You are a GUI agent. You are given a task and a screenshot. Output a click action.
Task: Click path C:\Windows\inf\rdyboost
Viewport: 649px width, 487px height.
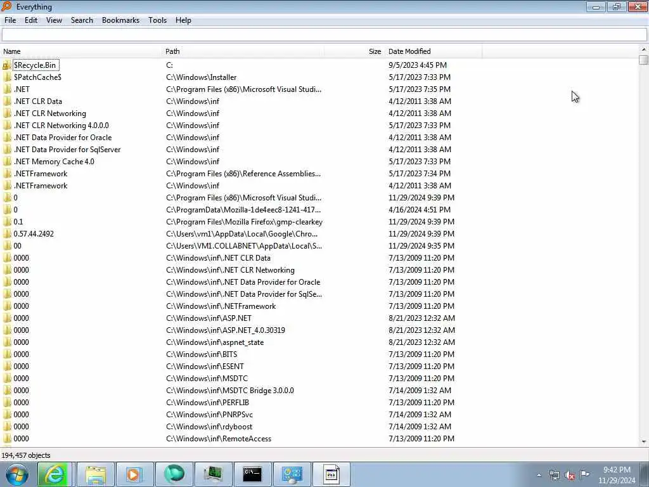tap(209, 427)
